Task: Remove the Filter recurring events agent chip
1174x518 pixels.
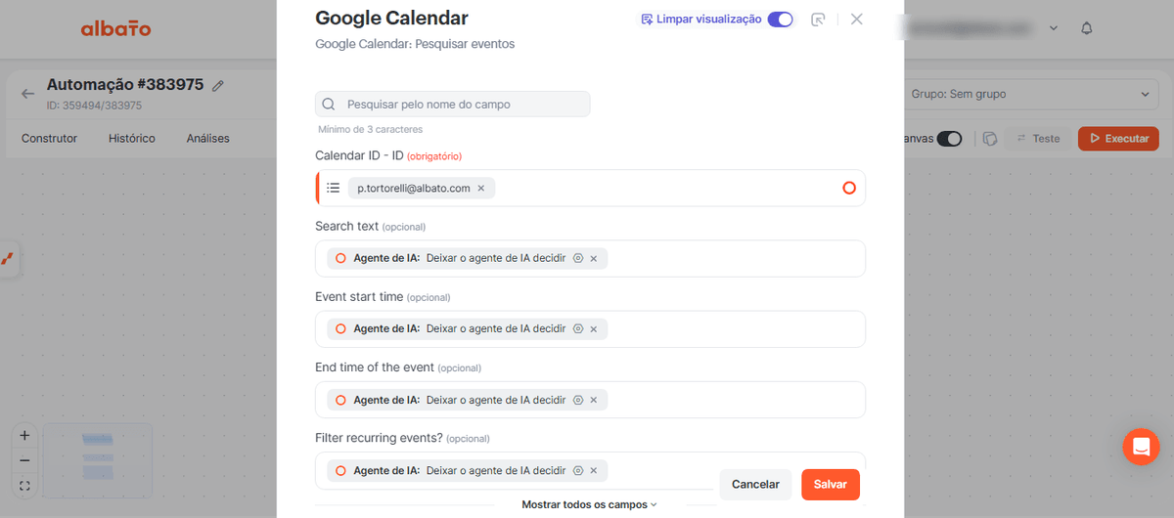Action: [x=594, y=470]
